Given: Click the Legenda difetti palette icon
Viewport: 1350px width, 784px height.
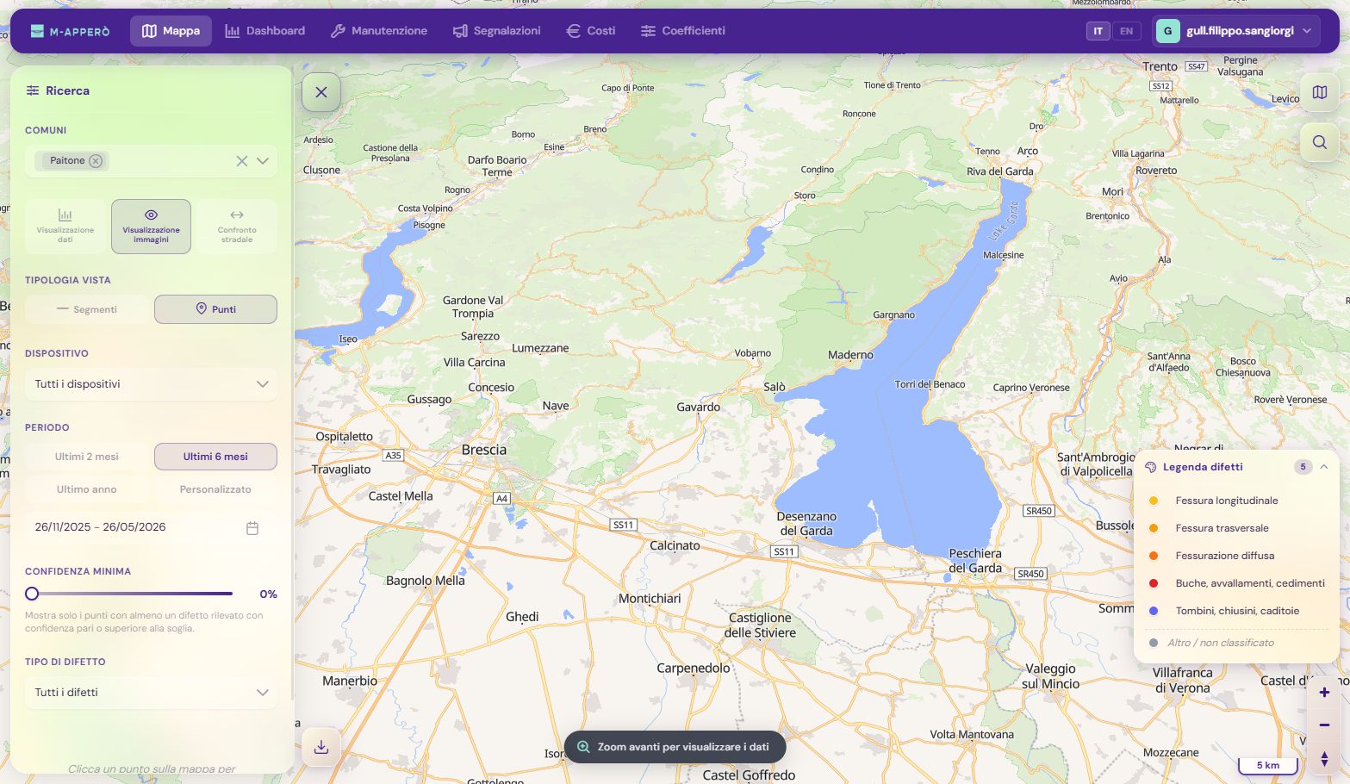Looking at the screenshot, I should (x=1151, y=467).
